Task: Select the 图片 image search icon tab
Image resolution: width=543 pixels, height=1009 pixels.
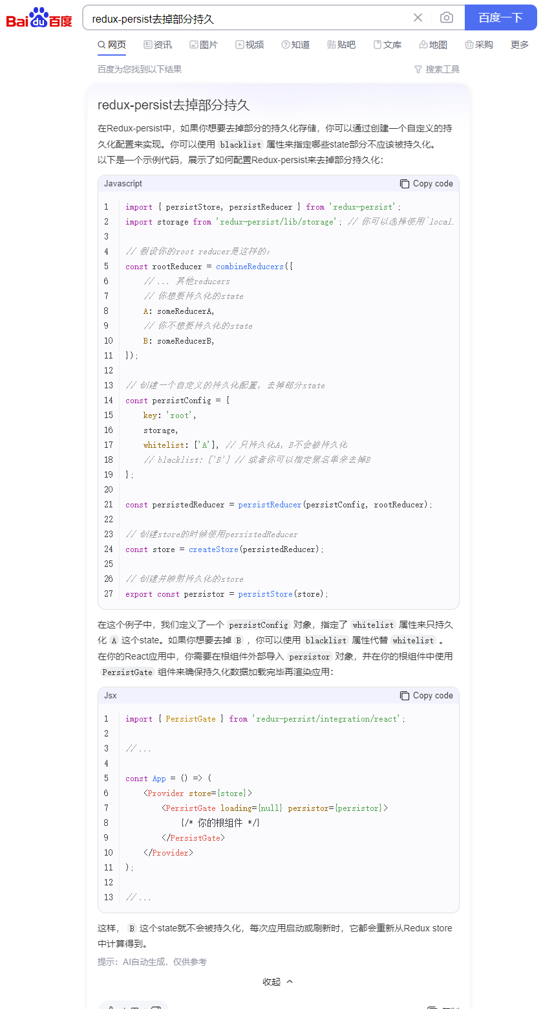Action: pyautogui.click(x=204, y=45)
